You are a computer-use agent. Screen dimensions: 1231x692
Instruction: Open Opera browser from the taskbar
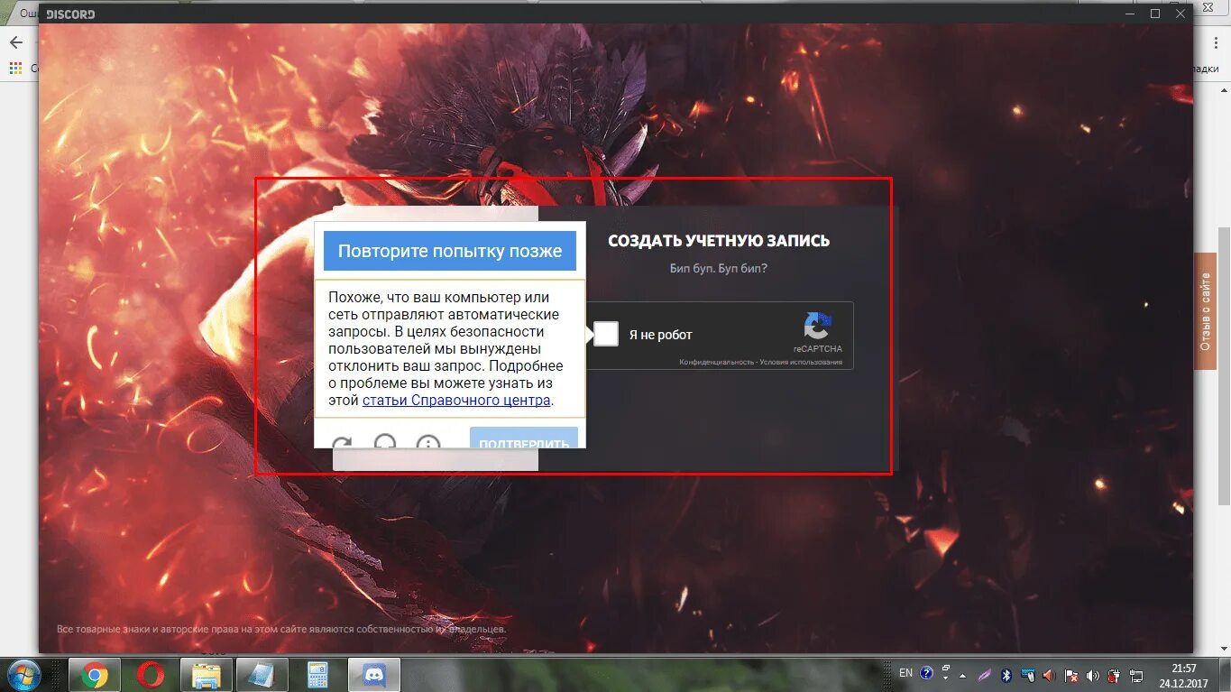(151, 675)
